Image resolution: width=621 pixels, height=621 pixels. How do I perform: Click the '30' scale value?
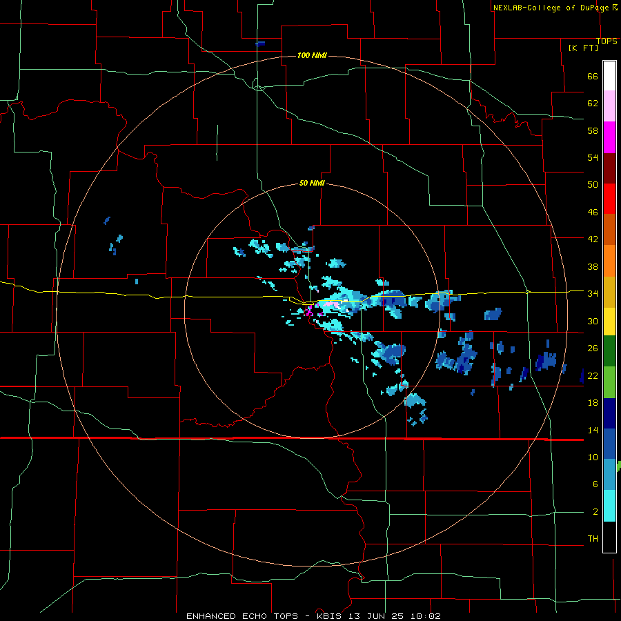point(593,321)
